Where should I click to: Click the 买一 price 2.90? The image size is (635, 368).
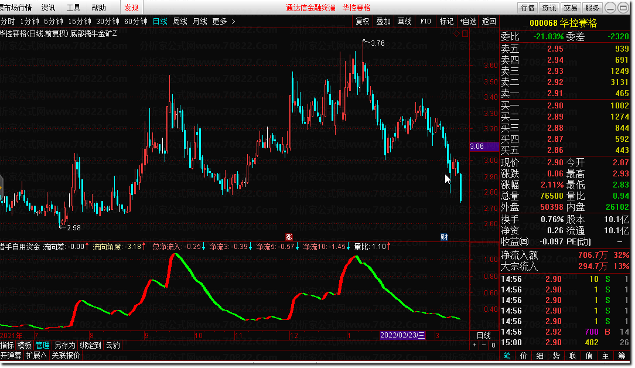pyautogui.click(x=555, y=105)
